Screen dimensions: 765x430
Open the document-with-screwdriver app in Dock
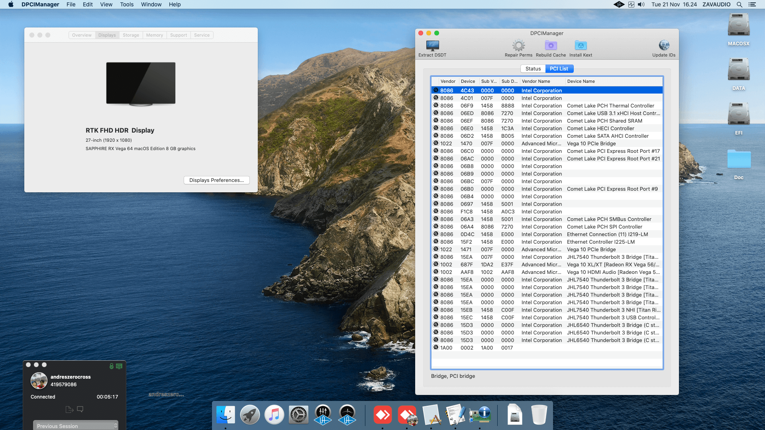point(455,415)
